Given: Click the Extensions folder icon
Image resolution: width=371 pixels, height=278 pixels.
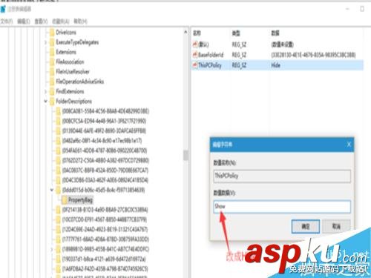Looking at the screenshot, I should (x=52, y=52).
